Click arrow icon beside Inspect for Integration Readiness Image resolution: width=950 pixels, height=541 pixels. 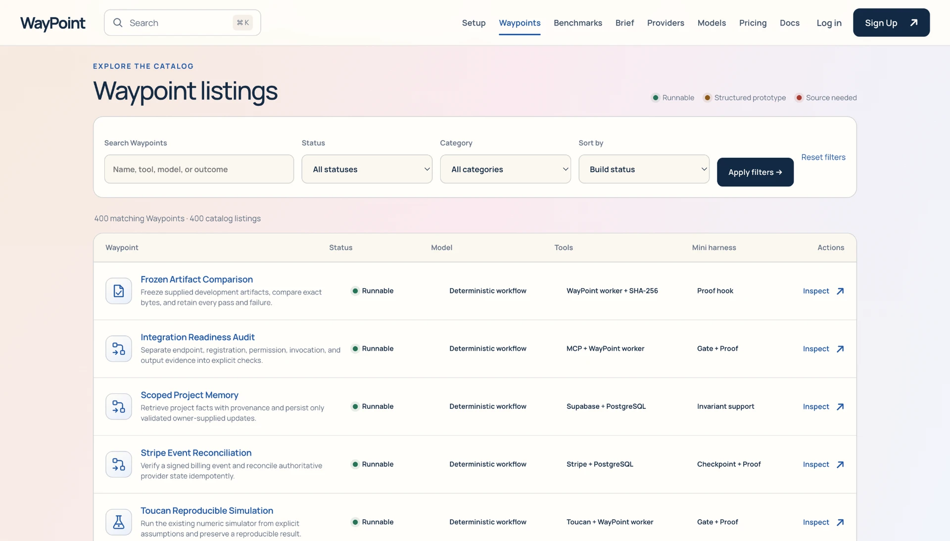tap(840, 349)
